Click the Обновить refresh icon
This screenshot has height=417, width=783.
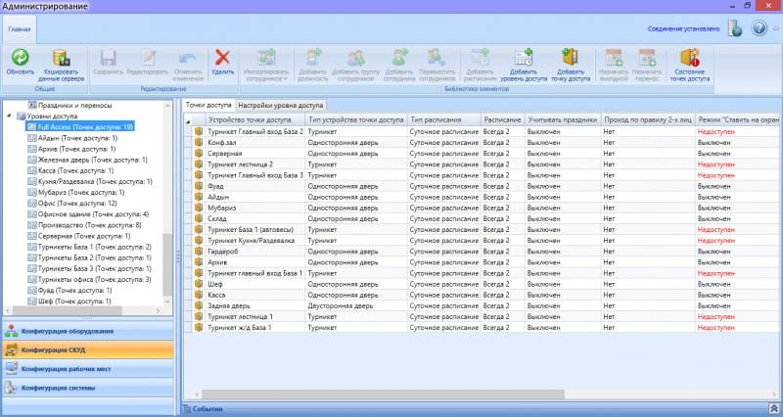pyautogui.click(x=20, y=58)
